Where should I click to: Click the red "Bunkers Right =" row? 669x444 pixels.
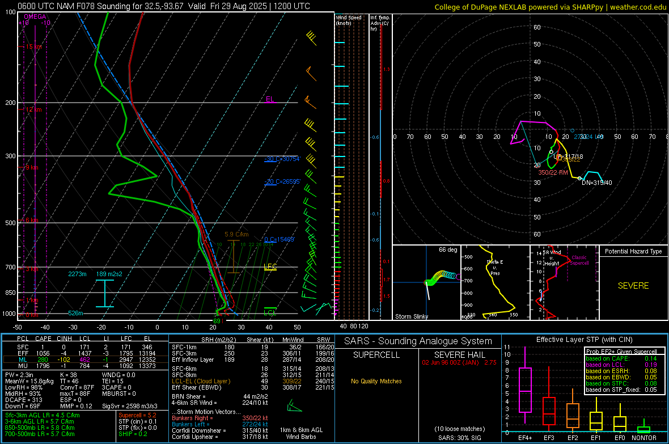220,418
